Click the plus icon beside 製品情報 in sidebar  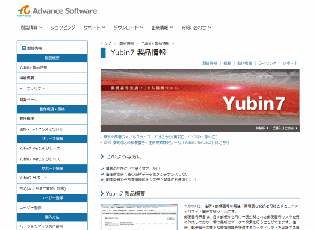click(24, 48)
